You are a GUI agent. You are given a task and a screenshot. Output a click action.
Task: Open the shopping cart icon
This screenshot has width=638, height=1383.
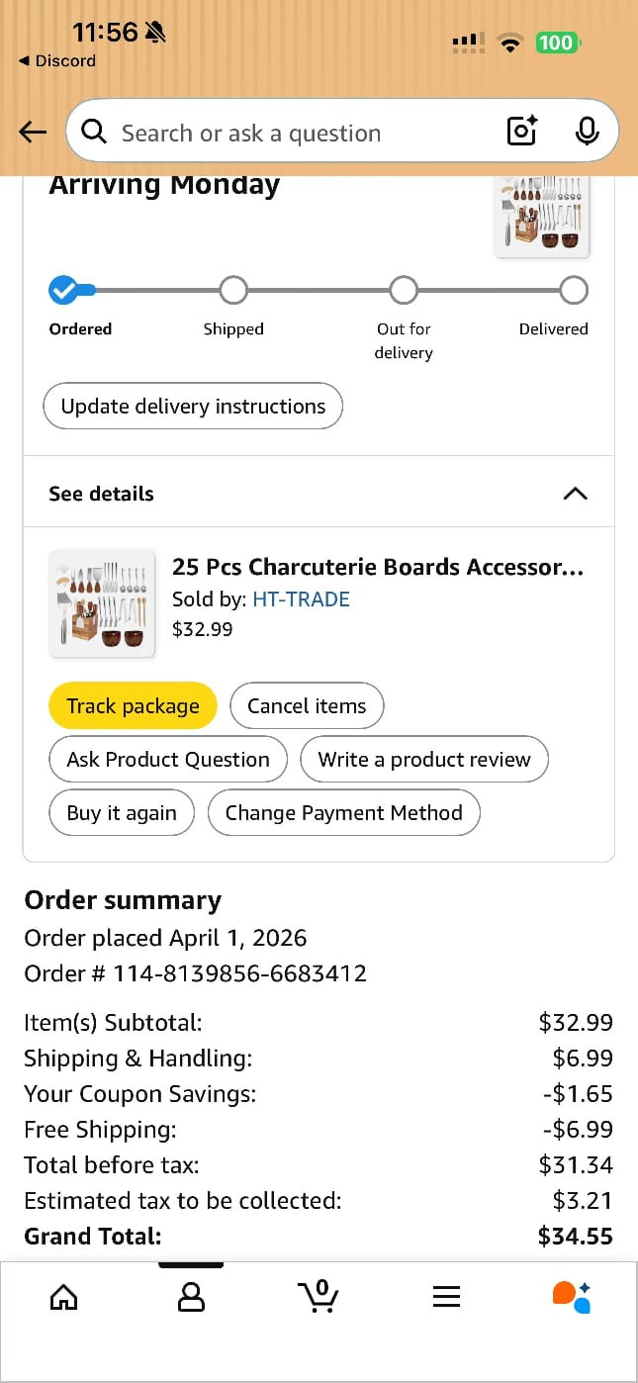pyautogui.click(x=319, y=1295)
